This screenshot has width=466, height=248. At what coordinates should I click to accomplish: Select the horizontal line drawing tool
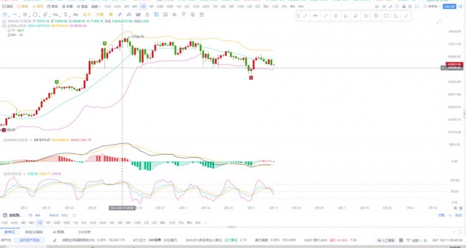15,14
